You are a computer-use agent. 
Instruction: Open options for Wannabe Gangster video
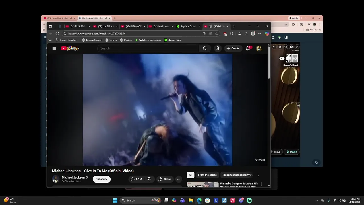pos(261,184)
